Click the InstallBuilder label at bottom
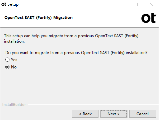 click(14, 105)
